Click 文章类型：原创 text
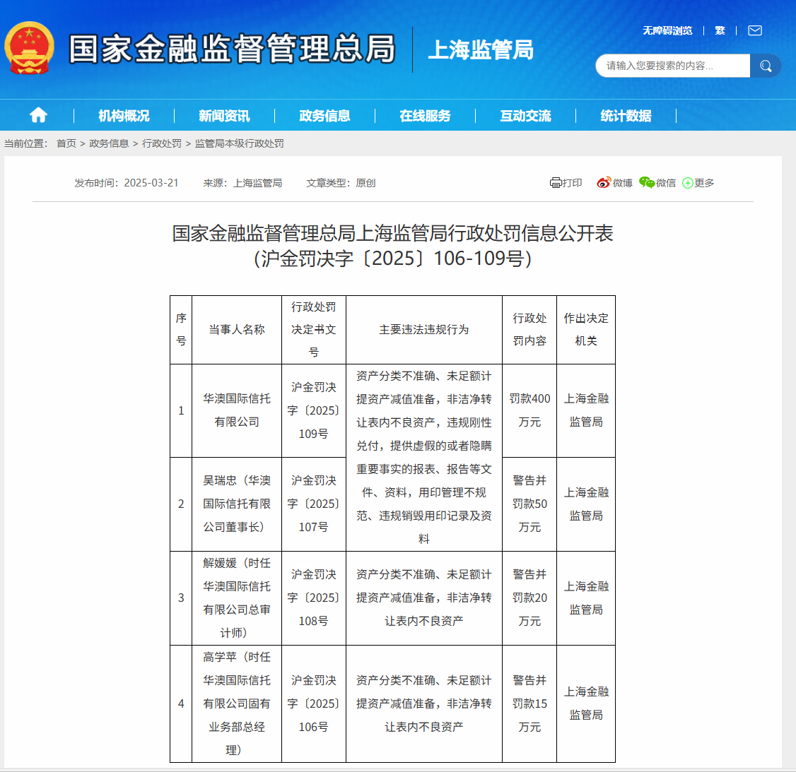 (341, 183)
